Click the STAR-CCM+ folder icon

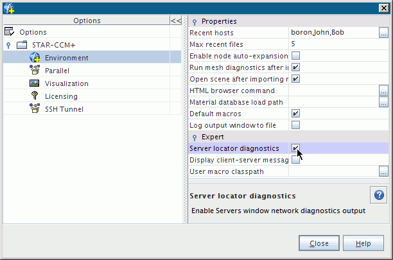click(22, 45)
